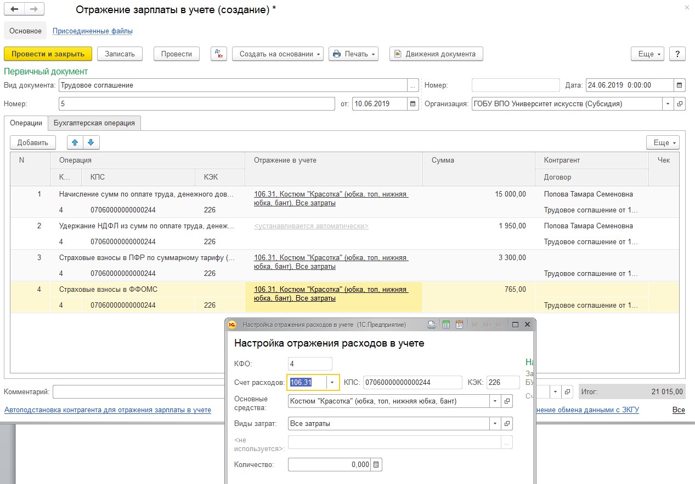Click the КПС field in the dialog
This screenshot has width=695, height=484.
413,382
